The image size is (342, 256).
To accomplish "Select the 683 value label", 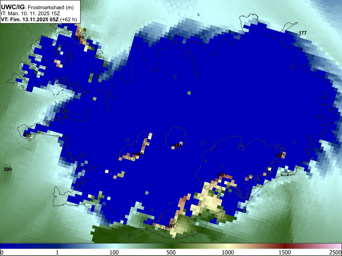I will (27, 135).
